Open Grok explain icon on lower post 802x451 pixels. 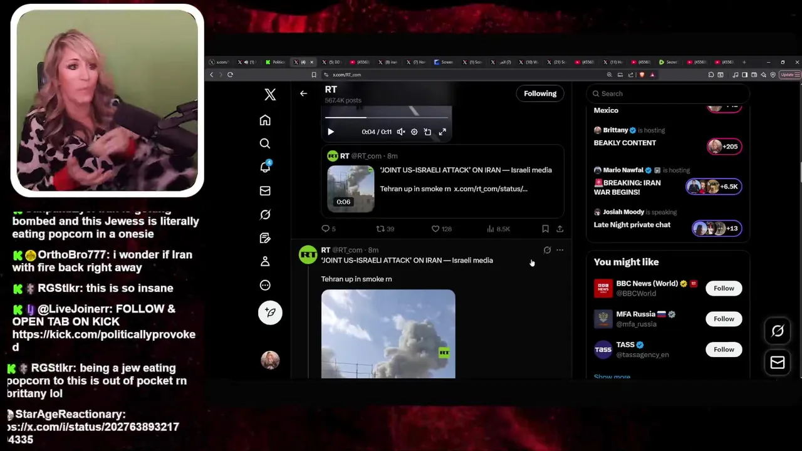click(547, 250)
